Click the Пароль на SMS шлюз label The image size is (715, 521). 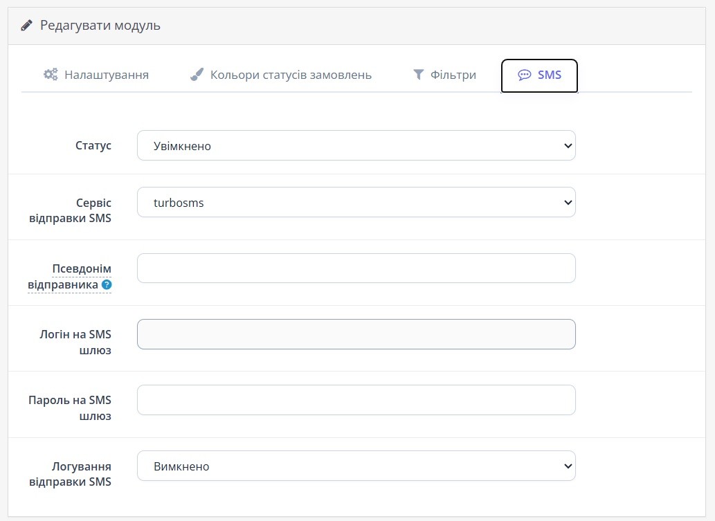70,408
